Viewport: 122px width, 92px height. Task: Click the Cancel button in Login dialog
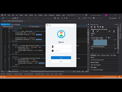tap(61, 61)
